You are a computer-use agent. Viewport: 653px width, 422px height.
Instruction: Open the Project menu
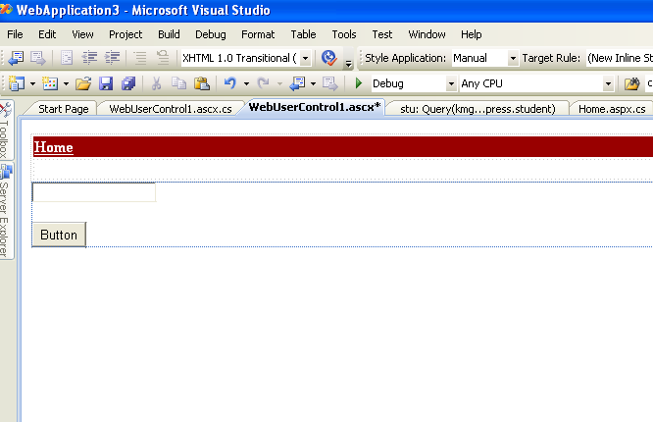click(x=126, y=34)
